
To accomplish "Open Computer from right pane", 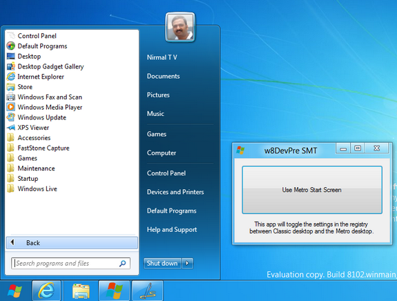I will click(162, 153).
